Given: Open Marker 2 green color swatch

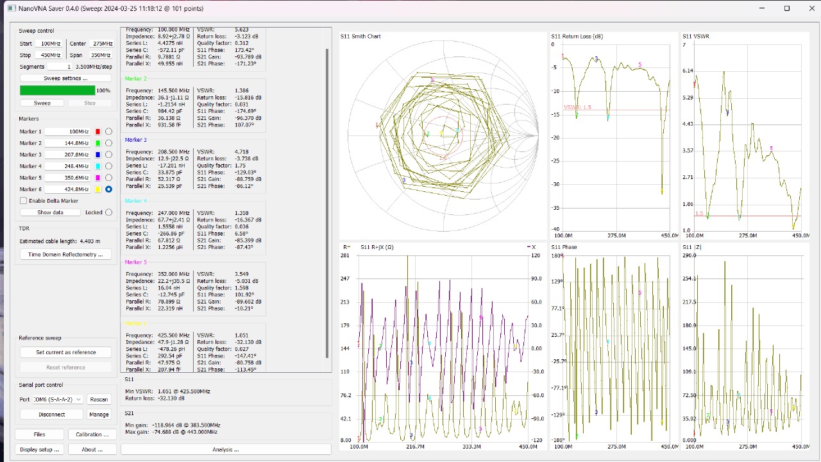Looking at the screenshot, I should pyautogui.click(x=98, y=143).
